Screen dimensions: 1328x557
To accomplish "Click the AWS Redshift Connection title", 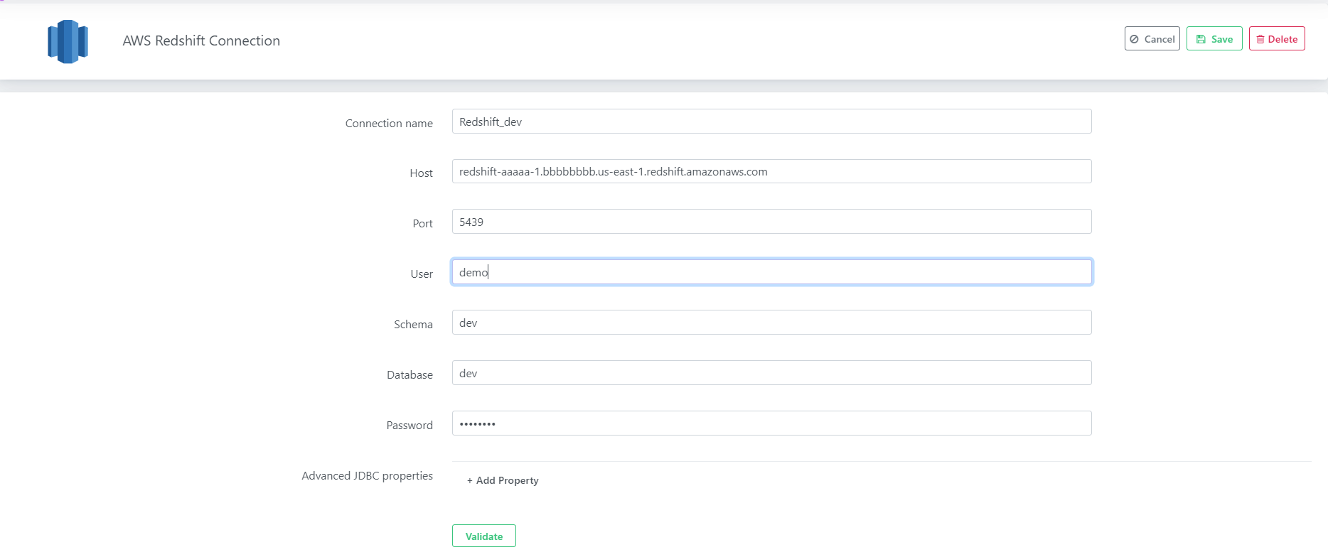I will coord(201,40).
